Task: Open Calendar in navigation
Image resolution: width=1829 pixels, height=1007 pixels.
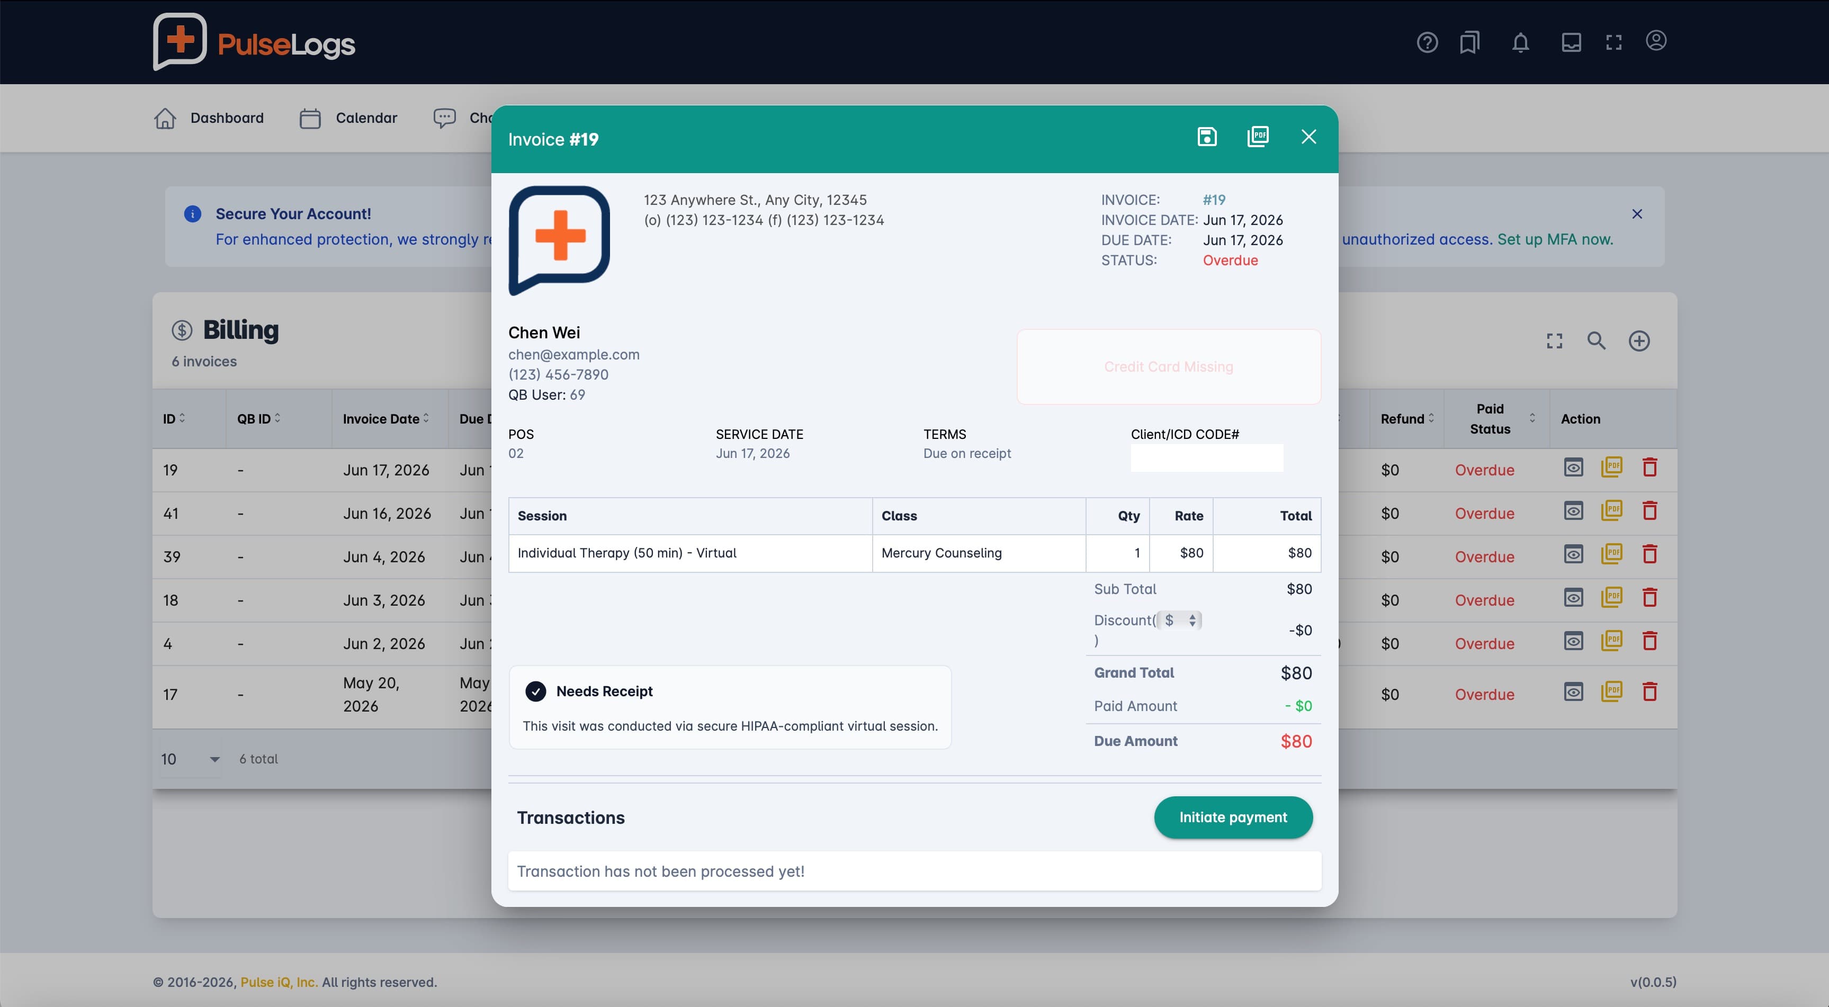Action: pos(348,118)
